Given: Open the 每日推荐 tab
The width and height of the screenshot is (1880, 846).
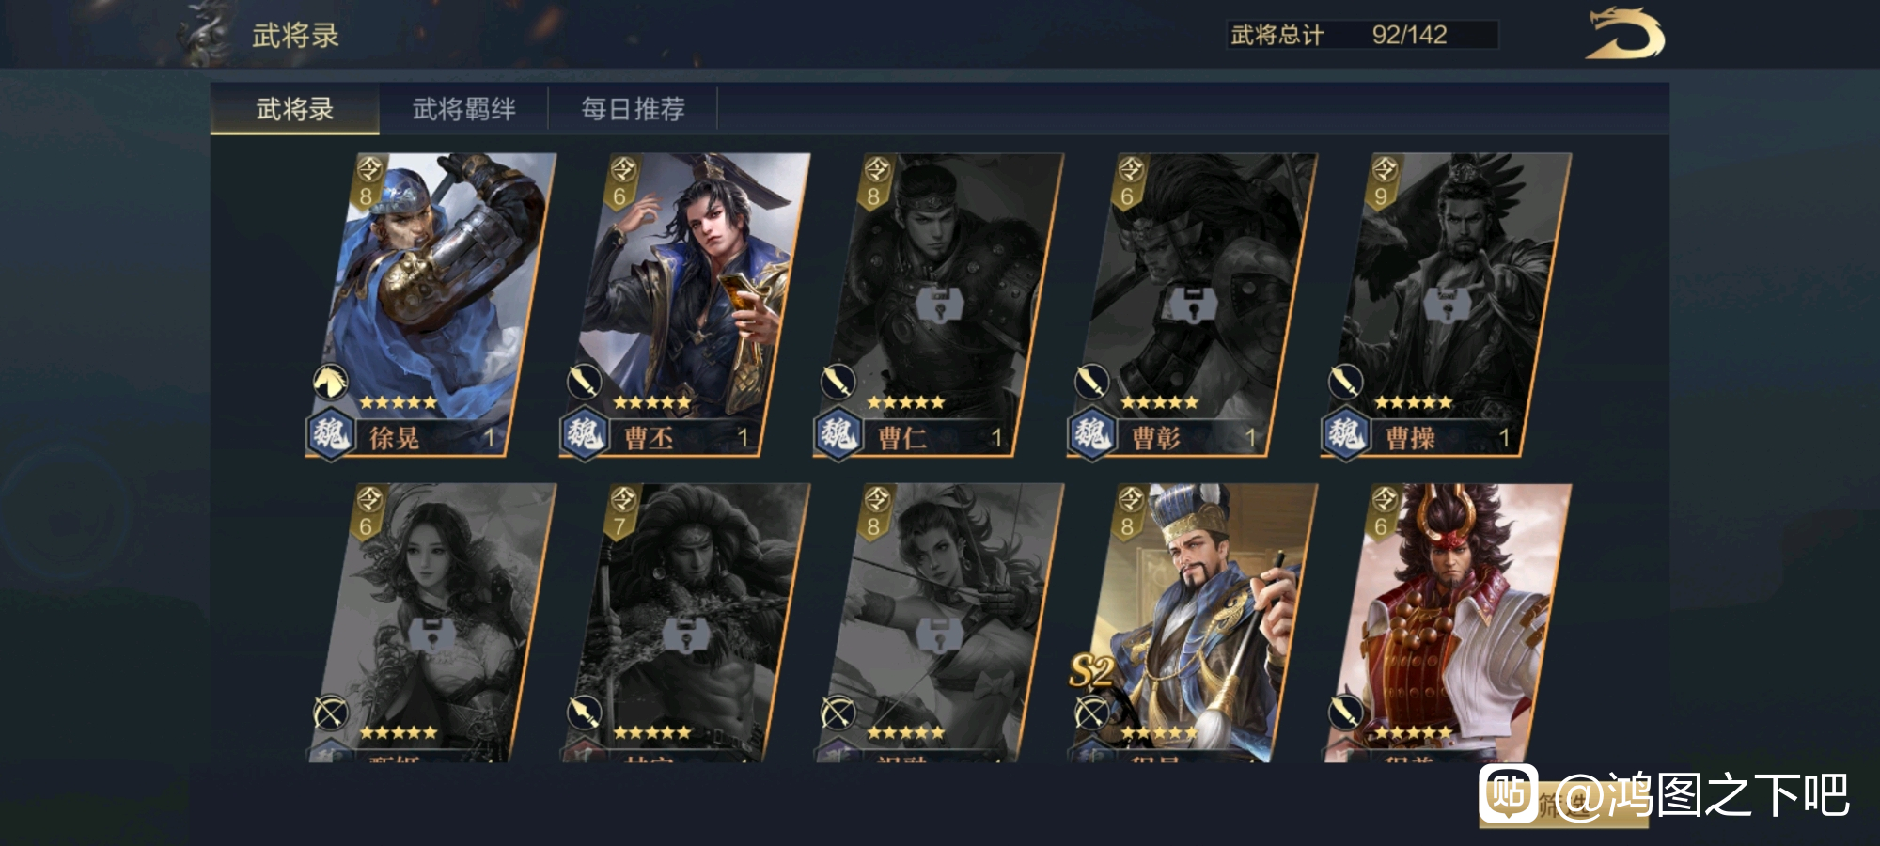Looking at the screenshot, I should tap(633, 109).
